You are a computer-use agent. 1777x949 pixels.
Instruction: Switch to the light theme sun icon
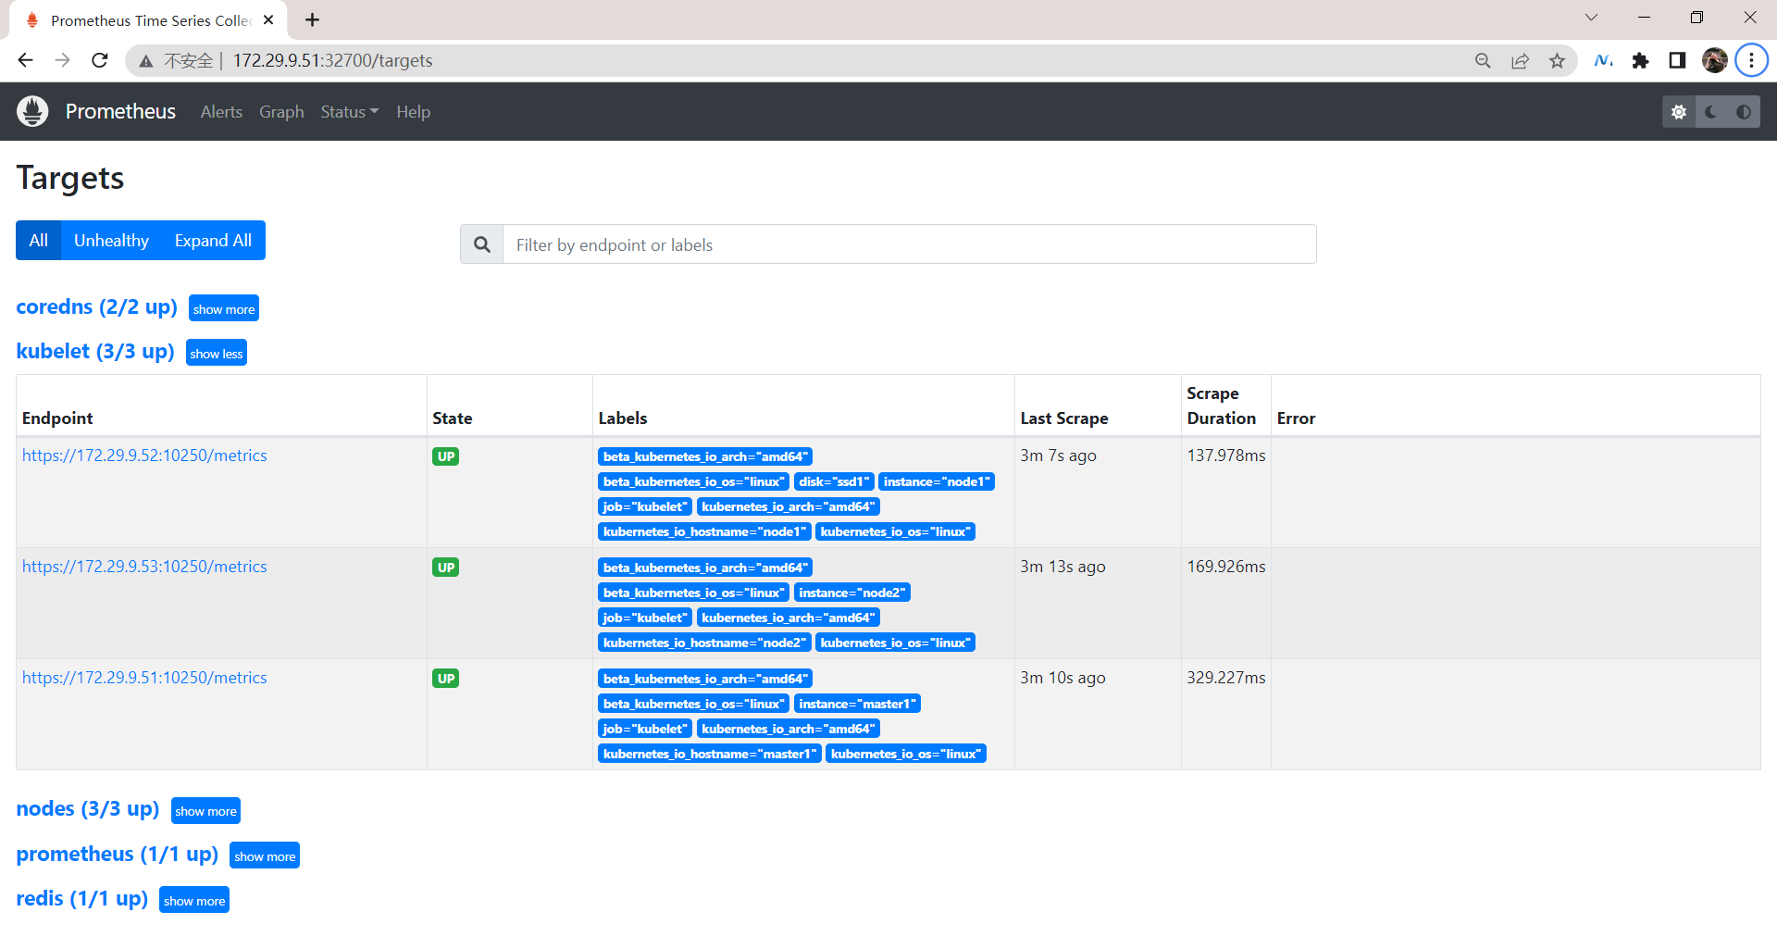tap(1679, 112)
